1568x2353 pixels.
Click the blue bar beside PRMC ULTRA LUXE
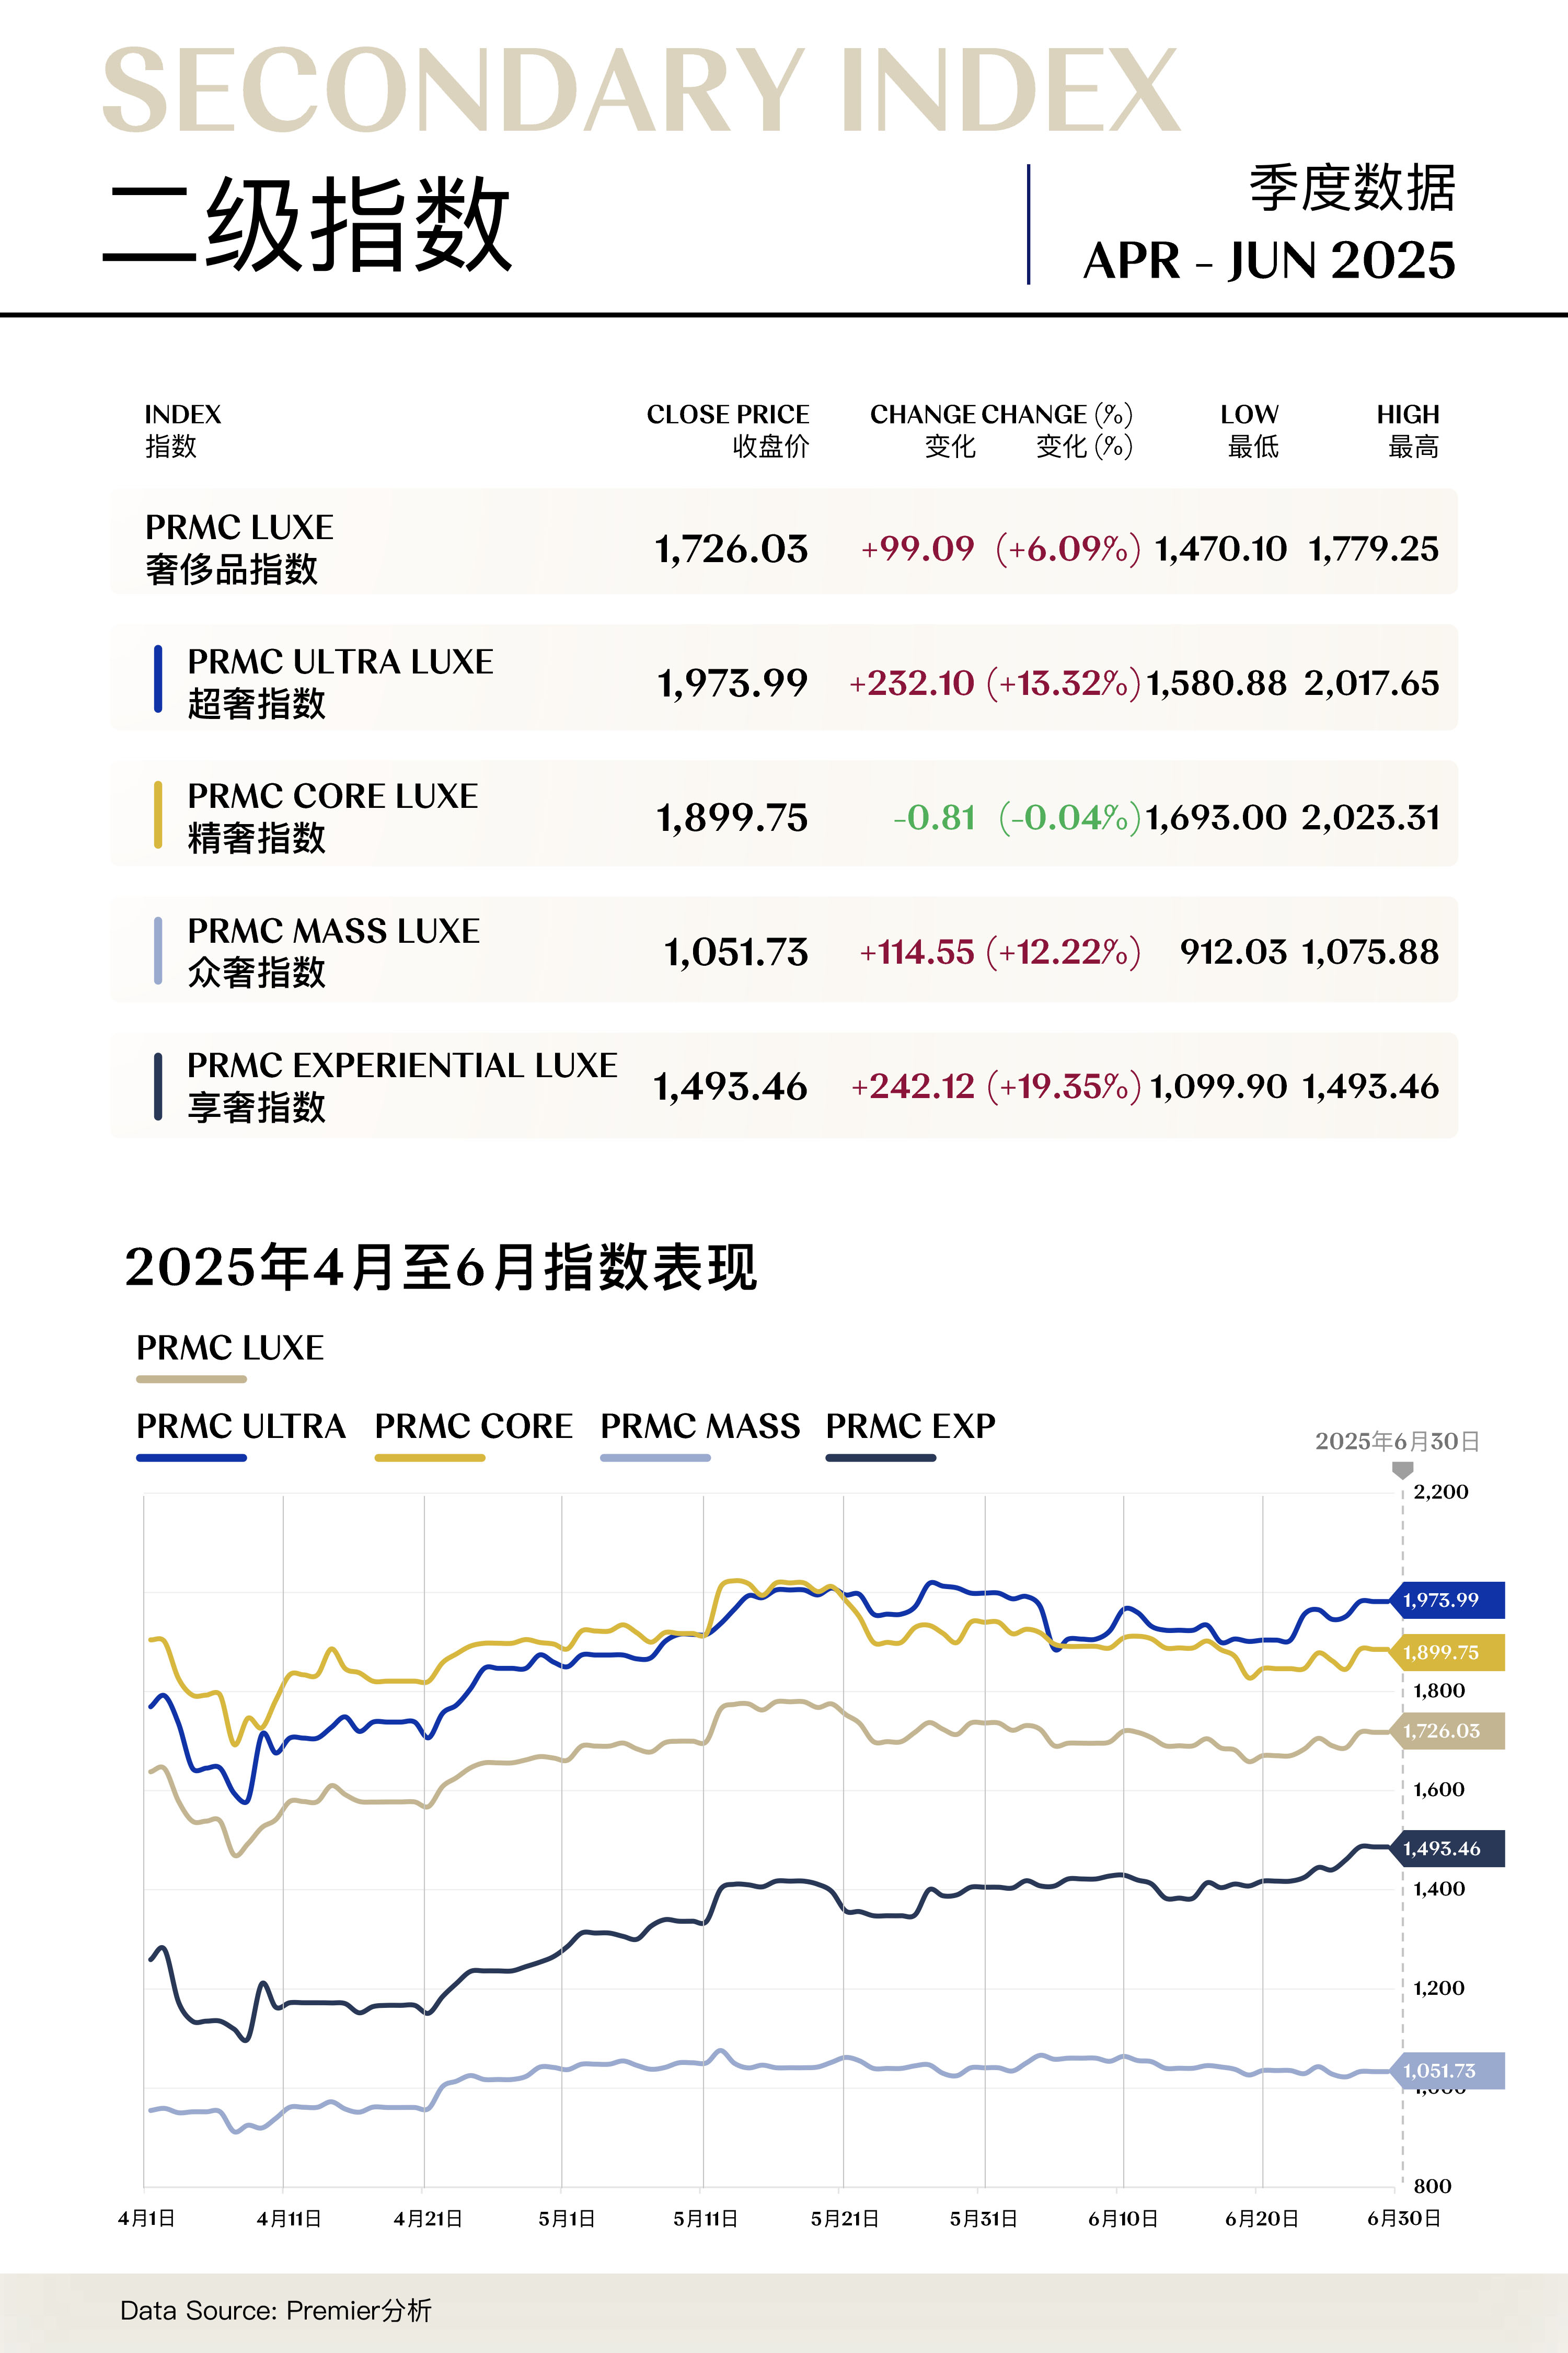(158, 680)
